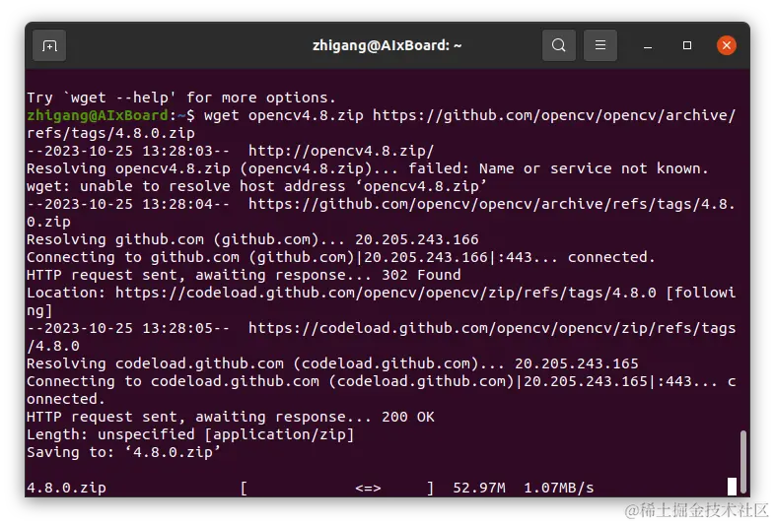Click 'failed: Name or service not known.'
Screen dimensions: 775x525
click(x=558, y=168)
